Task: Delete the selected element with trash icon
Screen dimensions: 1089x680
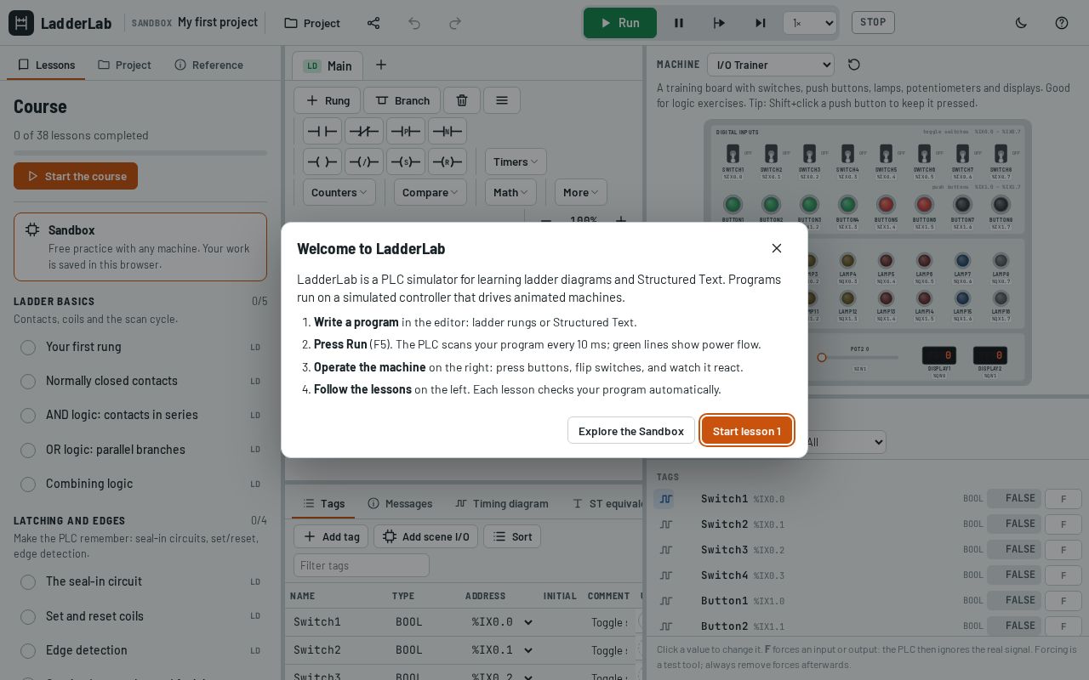Action: [x=462, y=100]
